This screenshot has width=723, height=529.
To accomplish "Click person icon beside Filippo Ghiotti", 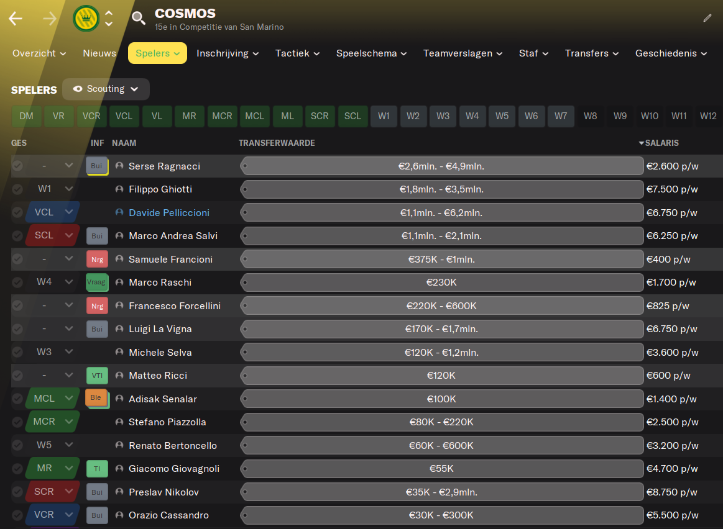I will pyautogui.click(x=119, y=189).
